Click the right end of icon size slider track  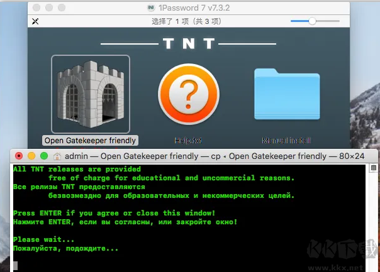coord(338,21)
